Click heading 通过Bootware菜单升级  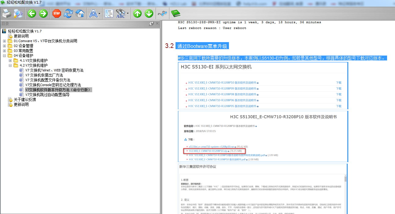[203, 46]
